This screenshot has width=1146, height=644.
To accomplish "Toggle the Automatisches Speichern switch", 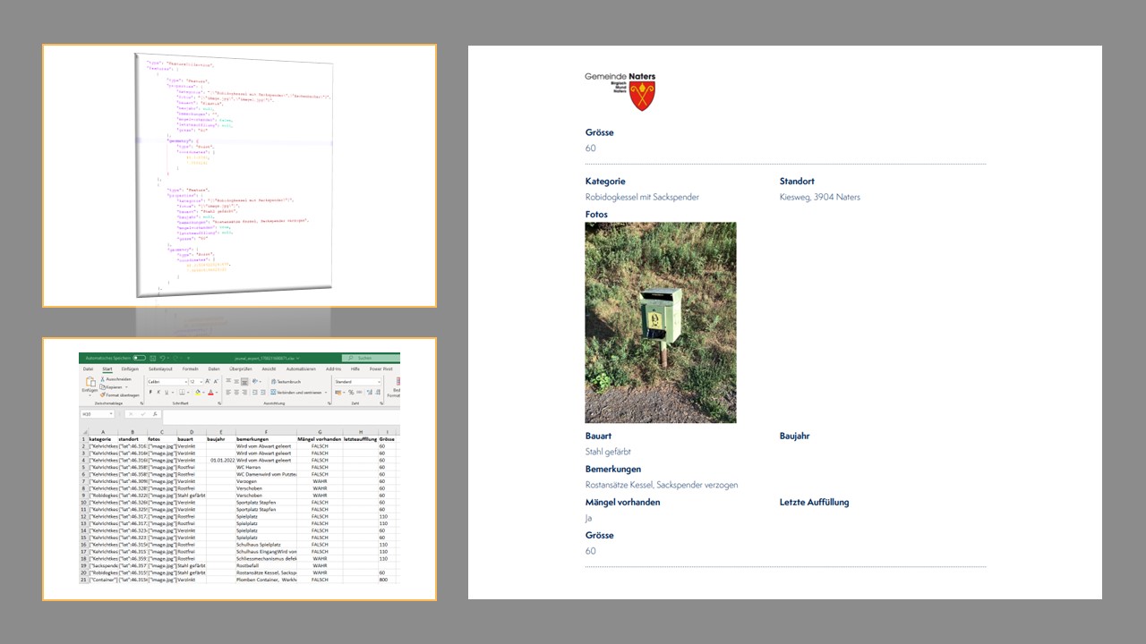I will [139, 358].
